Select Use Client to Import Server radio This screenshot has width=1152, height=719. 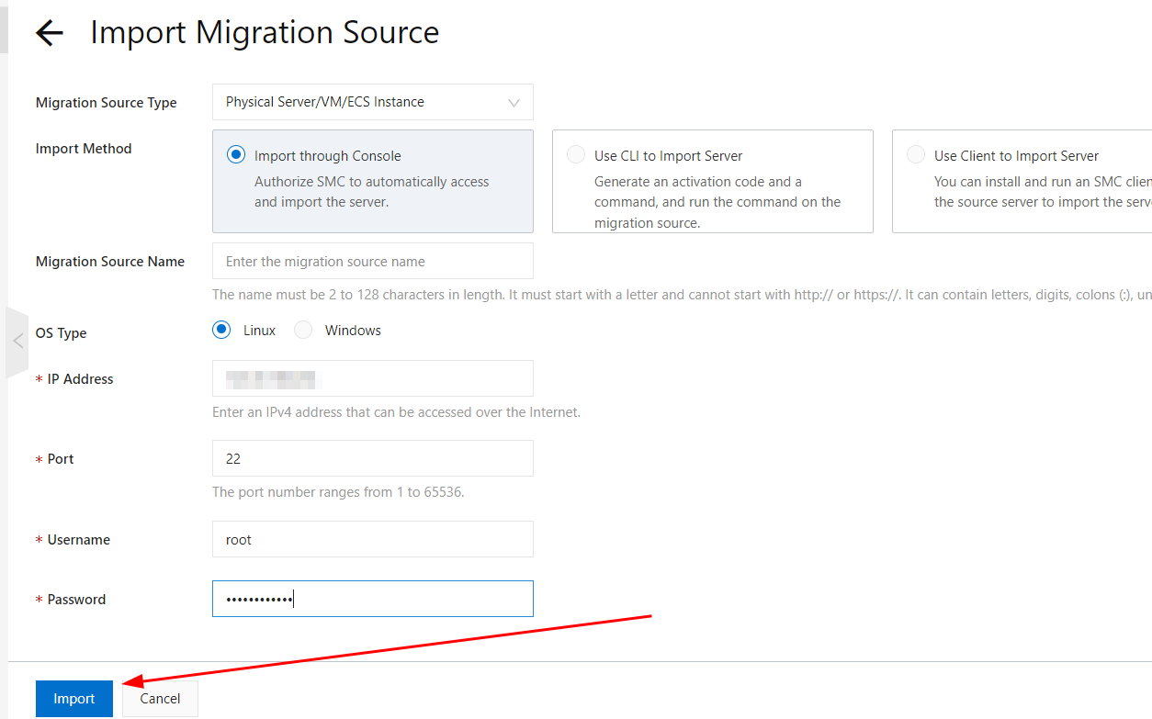(916, 155)
